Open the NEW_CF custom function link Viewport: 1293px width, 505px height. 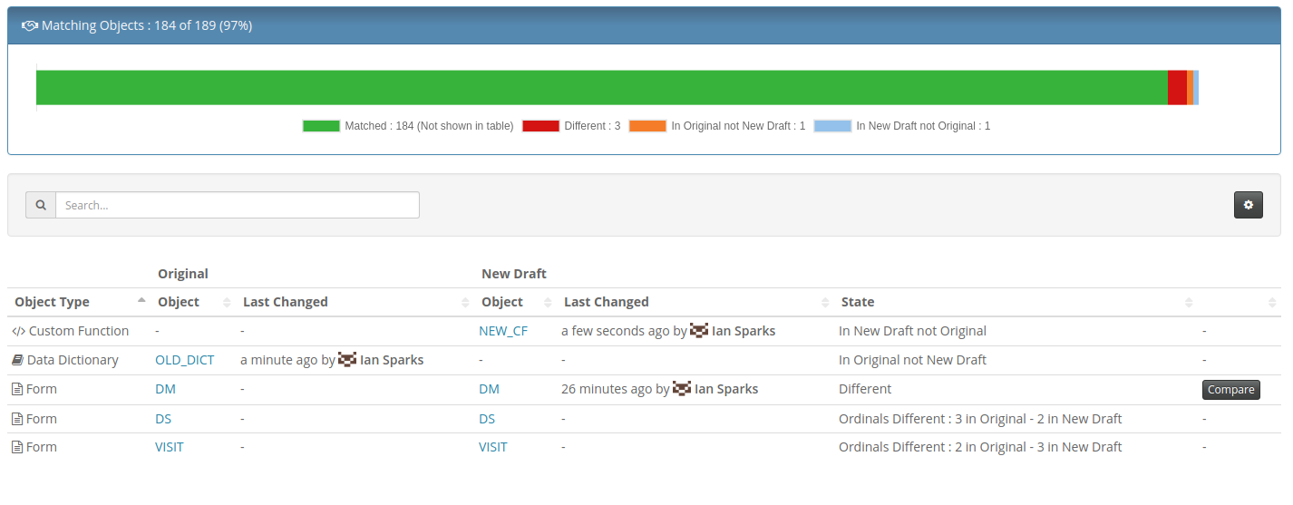pyautogui.click(x=502, y=331)
